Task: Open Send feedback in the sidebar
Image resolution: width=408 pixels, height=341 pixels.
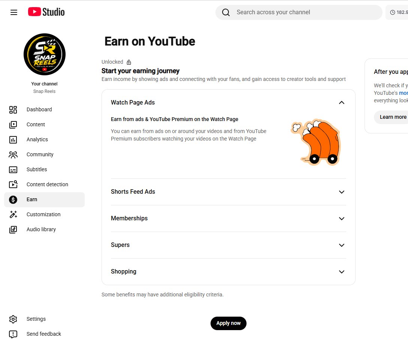Action: 45,334
